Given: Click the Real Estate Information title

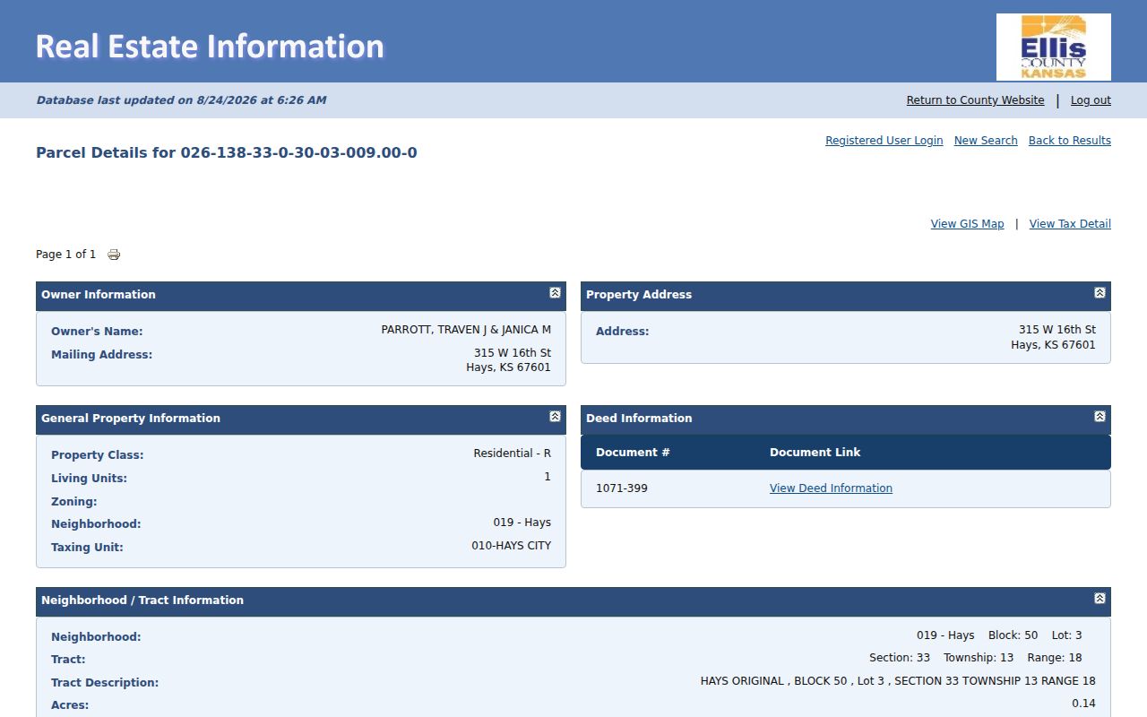Looking at the screenshot, I should [x=210, y=46].
